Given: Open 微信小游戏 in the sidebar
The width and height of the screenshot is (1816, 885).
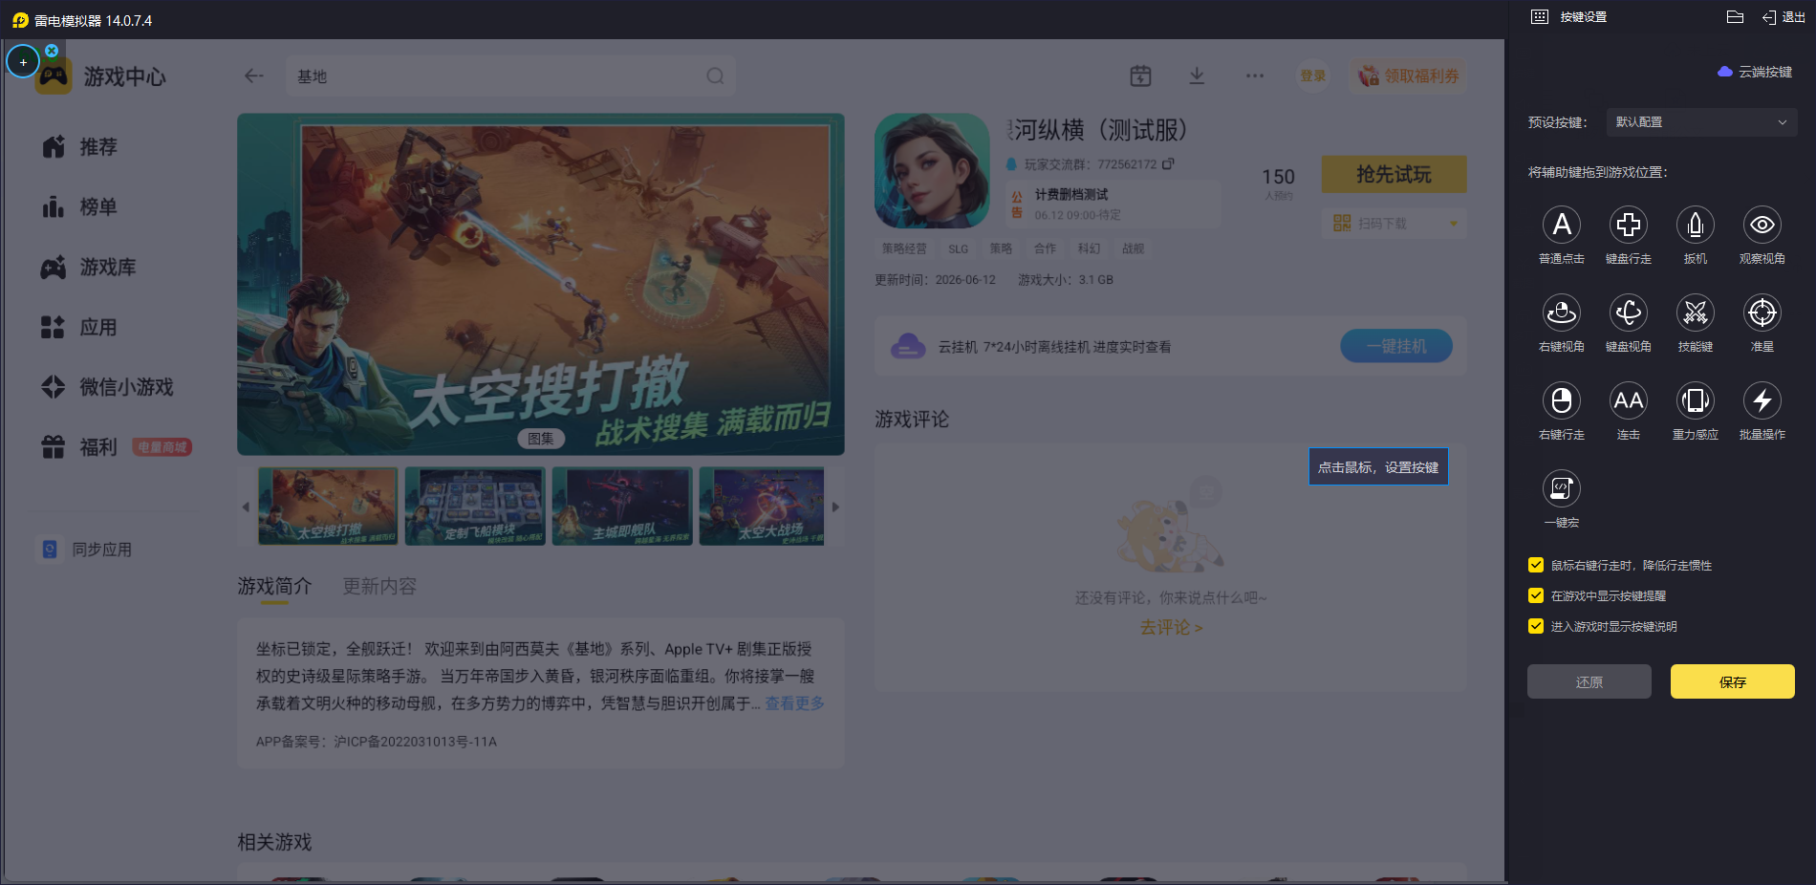Looking at the screenshot, I should [x=107, y=387].
